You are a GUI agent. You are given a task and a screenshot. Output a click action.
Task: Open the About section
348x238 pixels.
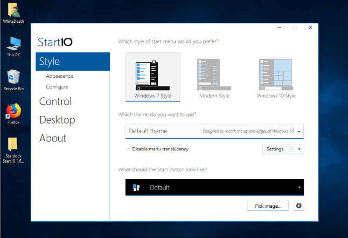(53, 138)
